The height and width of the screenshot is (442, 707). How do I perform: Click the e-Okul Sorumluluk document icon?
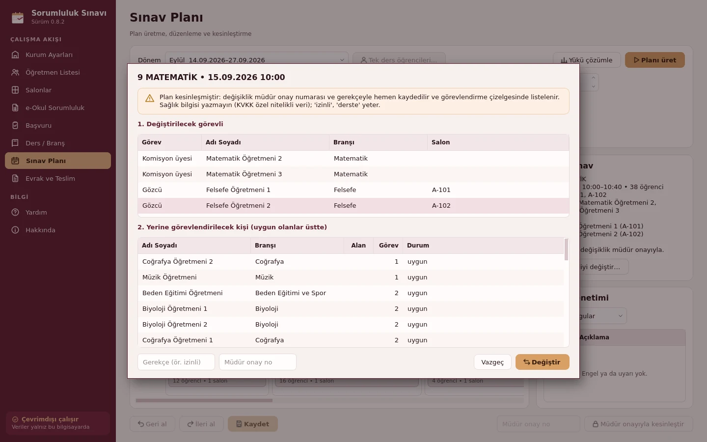pos(15,108)
